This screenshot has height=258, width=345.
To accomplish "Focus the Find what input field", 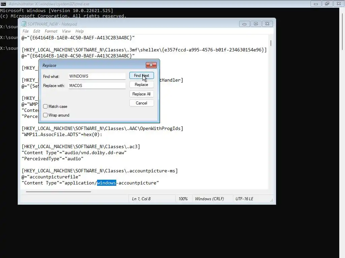I will pyautogui.click(x=97, y=76).
